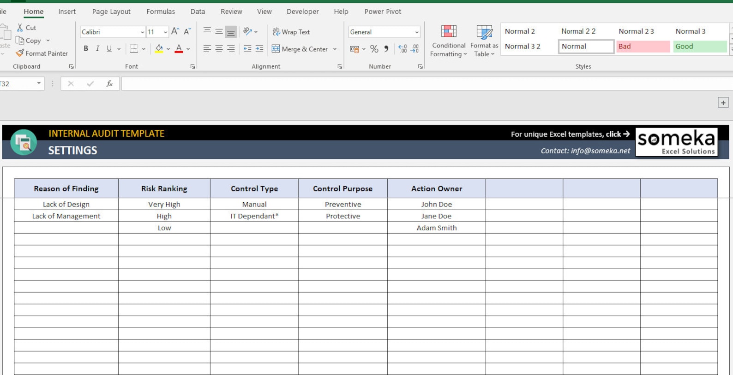Expand grouped columns with plus button
Image resolution: width=733 pixels, height=375 pixels.
tap(723, 103)
